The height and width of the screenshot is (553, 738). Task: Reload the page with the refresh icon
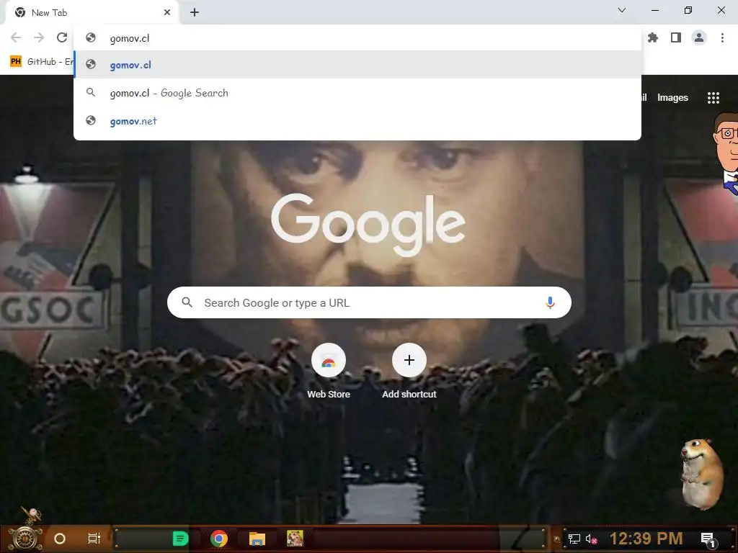62,37
